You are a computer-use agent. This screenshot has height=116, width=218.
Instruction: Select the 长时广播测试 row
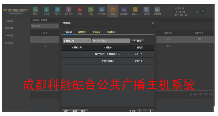[108, 61]
